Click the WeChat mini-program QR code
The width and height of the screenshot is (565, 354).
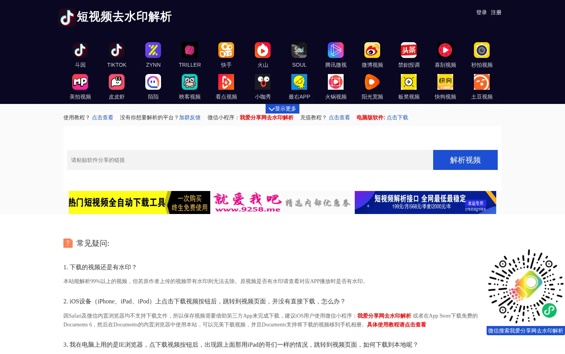pyautogui.click(x=525, y=286)
